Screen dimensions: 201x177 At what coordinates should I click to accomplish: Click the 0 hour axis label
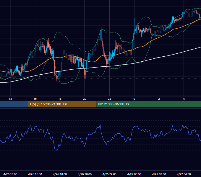point(134,99)
